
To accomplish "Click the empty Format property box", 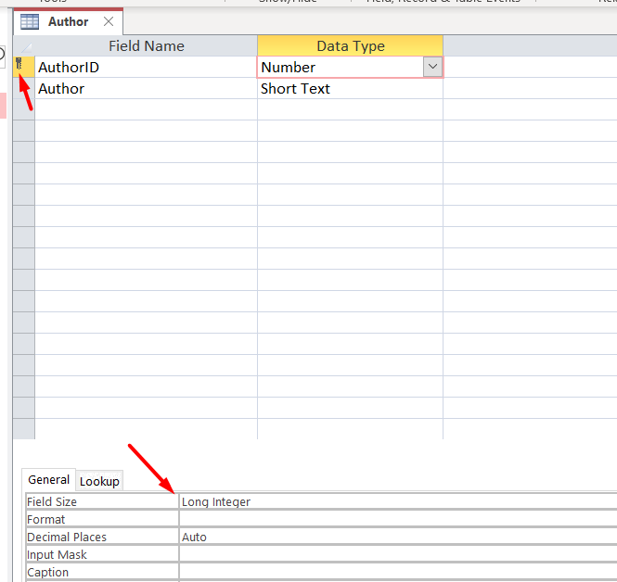I will 397,519.
